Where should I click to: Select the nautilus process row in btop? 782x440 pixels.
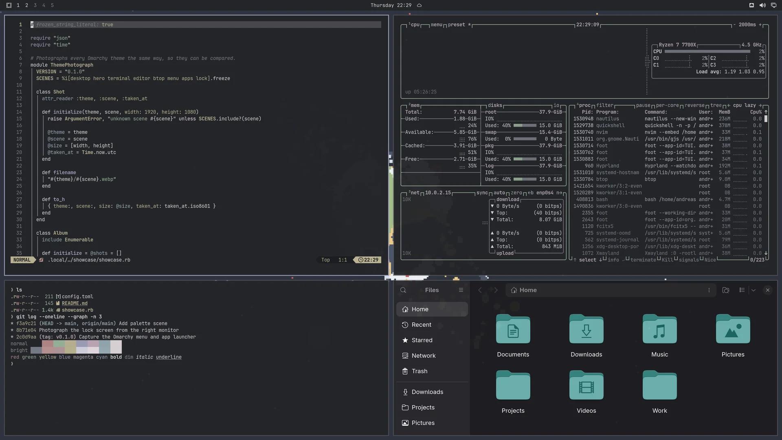pos(668,119)
